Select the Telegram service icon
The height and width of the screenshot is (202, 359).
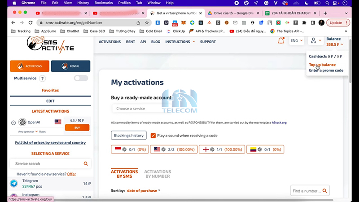(x=14, y=183)
